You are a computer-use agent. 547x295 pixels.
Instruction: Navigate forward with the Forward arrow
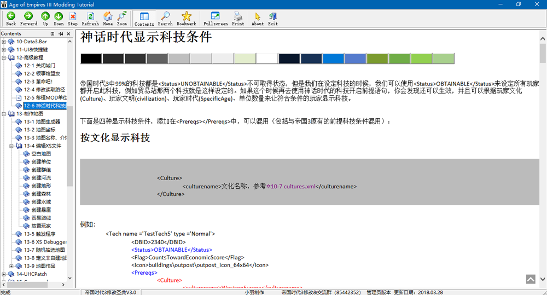pos(28,19)
